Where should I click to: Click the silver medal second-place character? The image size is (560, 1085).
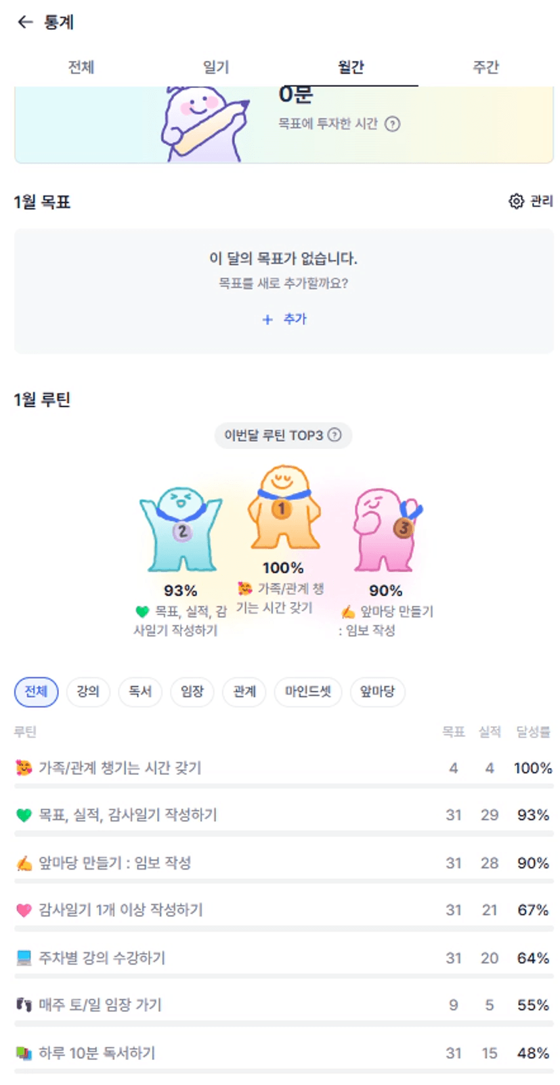point(181,530)
